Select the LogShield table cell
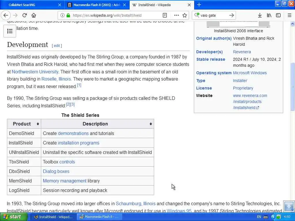295x221 pixels. (24, 190)
